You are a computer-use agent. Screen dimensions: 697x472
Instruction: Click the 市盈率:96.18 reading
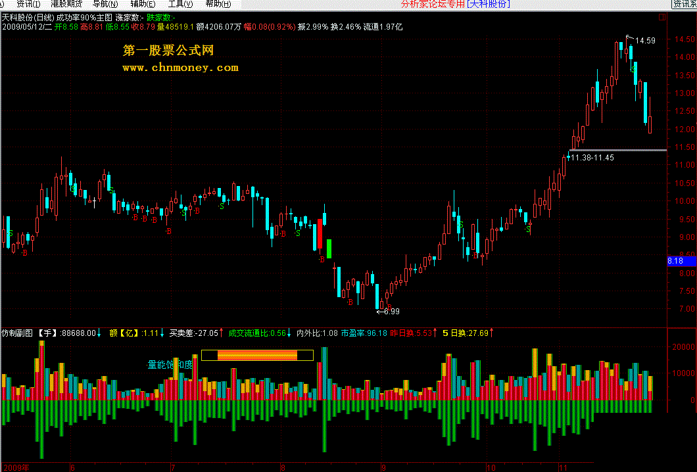(364, 333)
